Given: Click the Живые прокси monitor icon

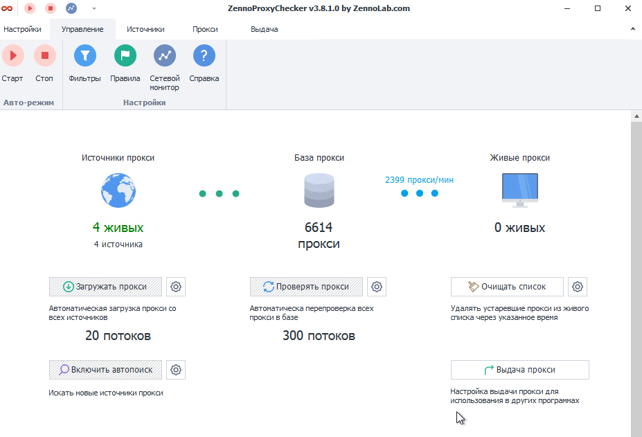Looking at the screenshot, I should 520,190.
